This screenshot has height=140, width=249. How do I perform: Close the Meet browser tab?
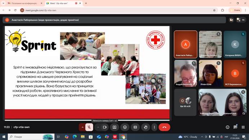tap(80, 3)
